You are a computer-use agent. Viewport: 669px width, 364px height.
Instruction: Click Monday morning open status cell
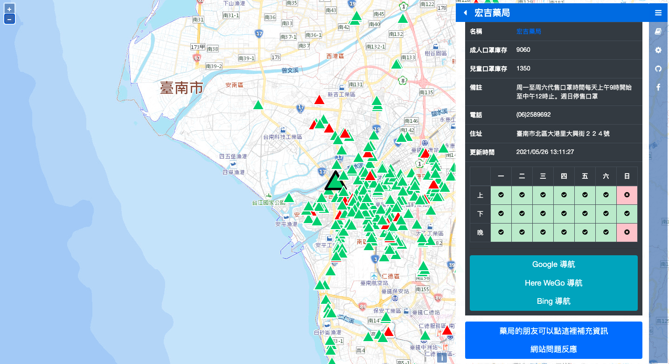click(501, 195)
